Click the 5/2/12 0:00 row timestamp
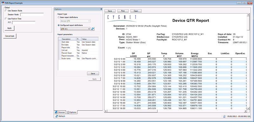254x122 pixels. pos(120,59)
